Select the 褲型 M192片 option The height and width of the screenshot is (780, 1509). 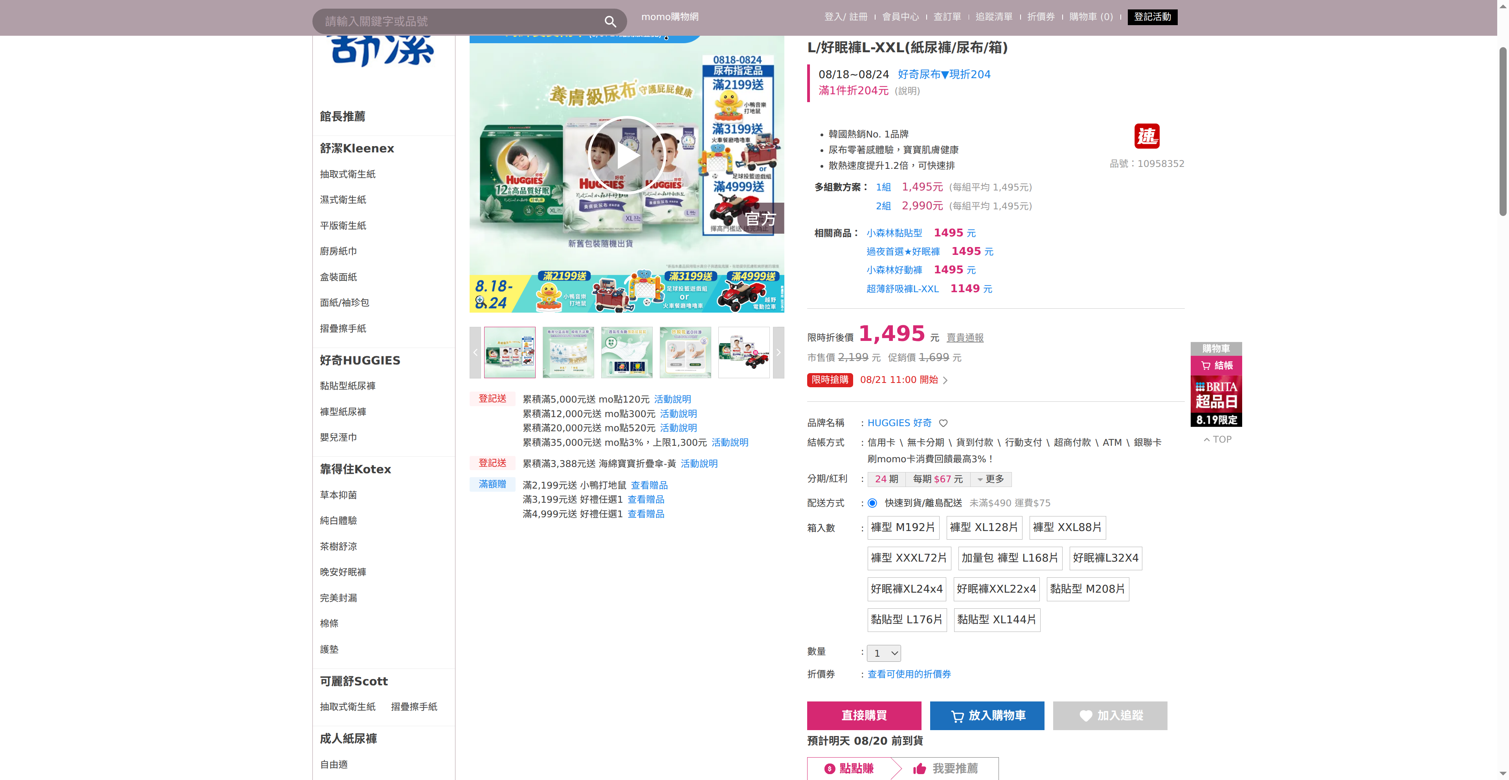903,527
